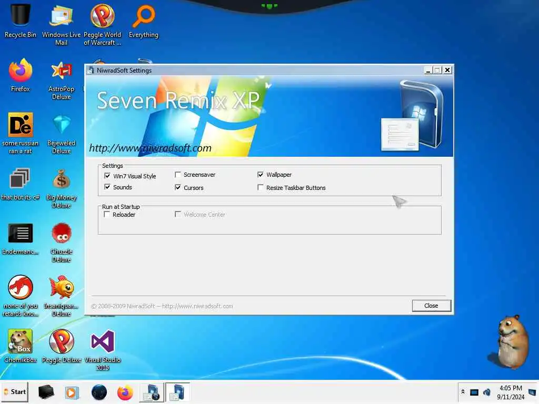Screen dimensions: 539x404
Task: Uncheck the Wallpaper checkbox
Action: point(261,175)
